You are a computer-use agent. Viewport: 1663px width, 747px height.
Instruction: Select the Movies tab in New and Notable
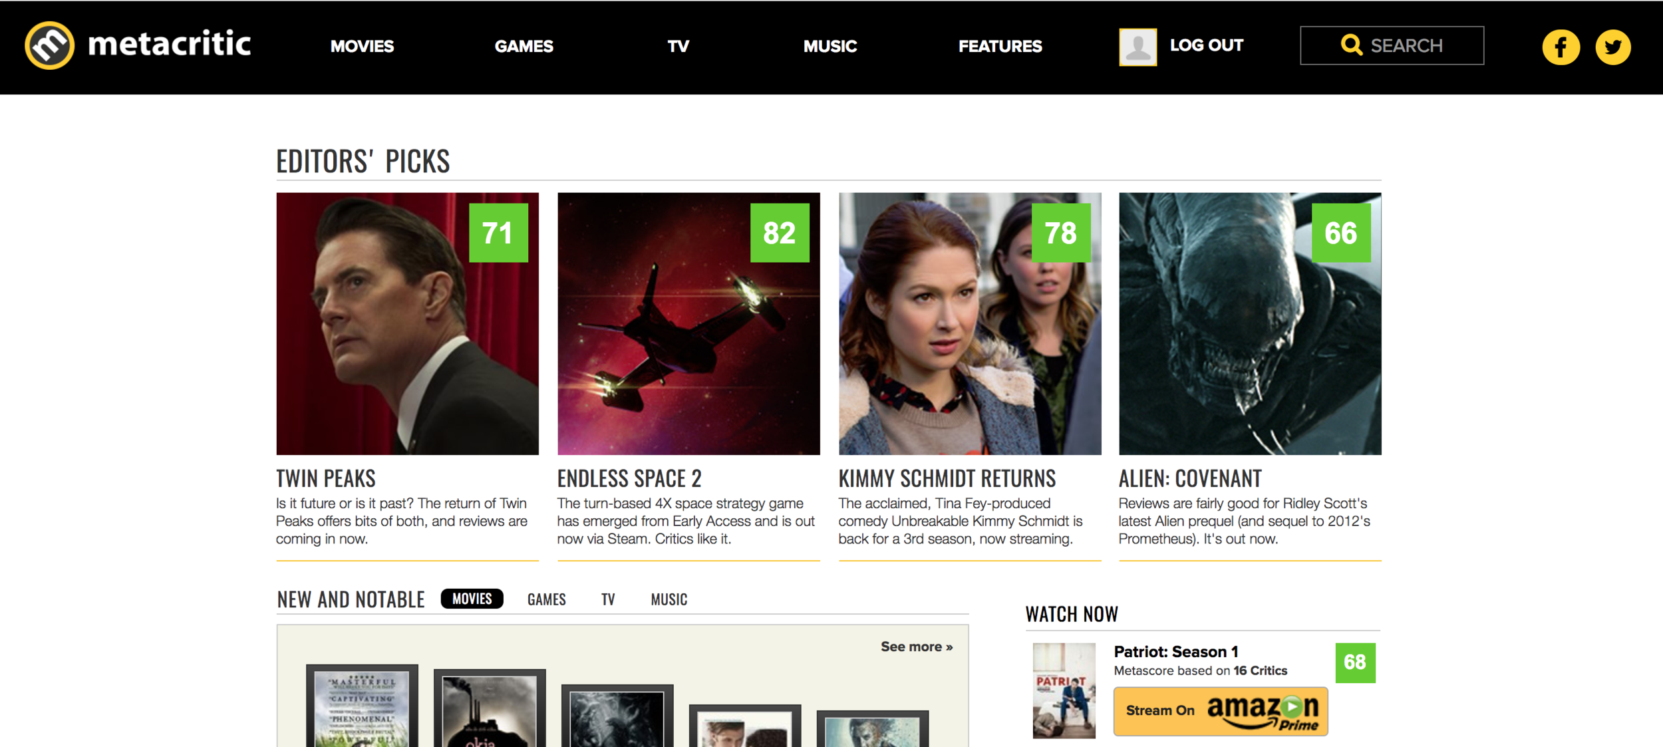point(472,599)
